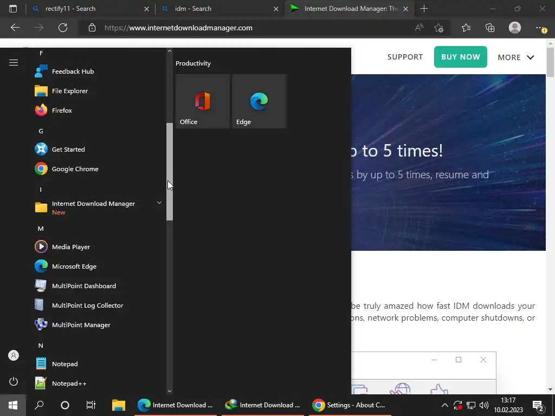This screenshot has width=555, height=416.
Task: Jump to the letter M section header
Action: pyautogui.click(x=41, y=229)
